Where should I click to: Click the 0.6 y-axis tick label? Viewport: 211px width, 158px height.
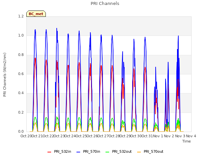coord(21,74)
